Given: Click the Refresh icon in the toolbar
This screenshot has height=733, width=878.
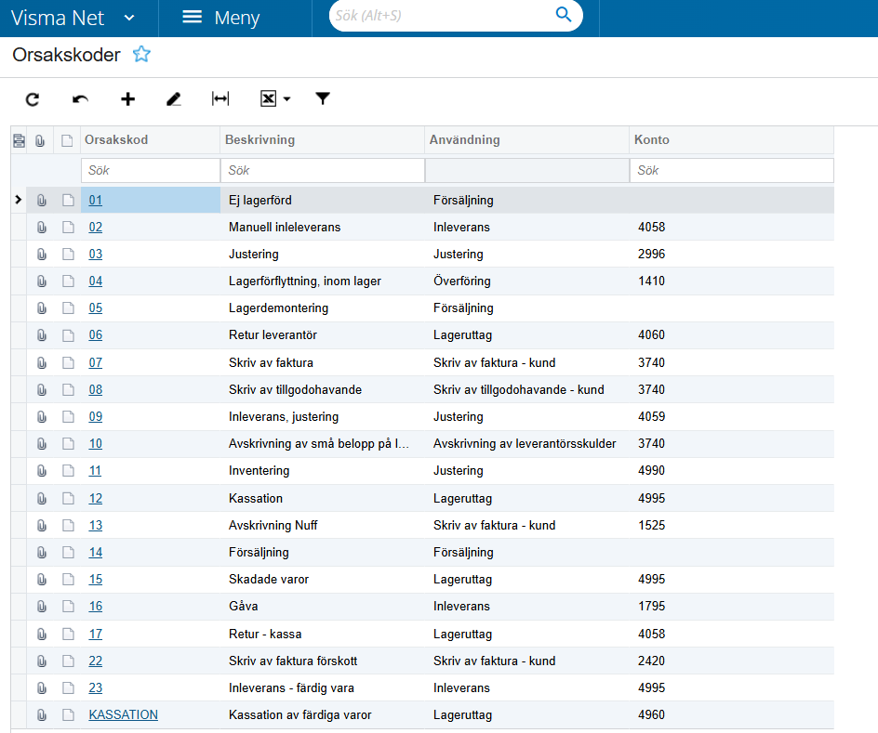Looking at the screenshot, I should pyautogui.click(x=33, y=99).
